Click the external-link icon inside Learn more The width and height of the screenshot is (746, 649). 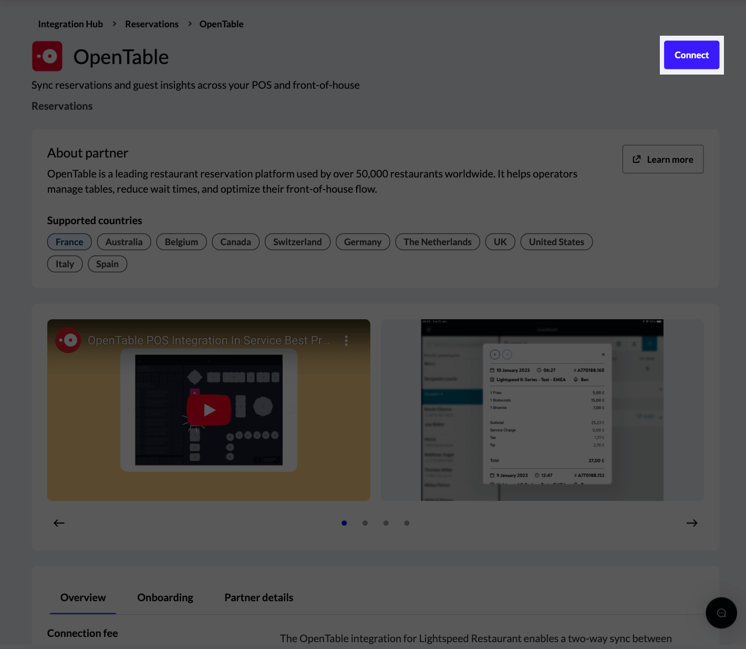pos(637,159)
